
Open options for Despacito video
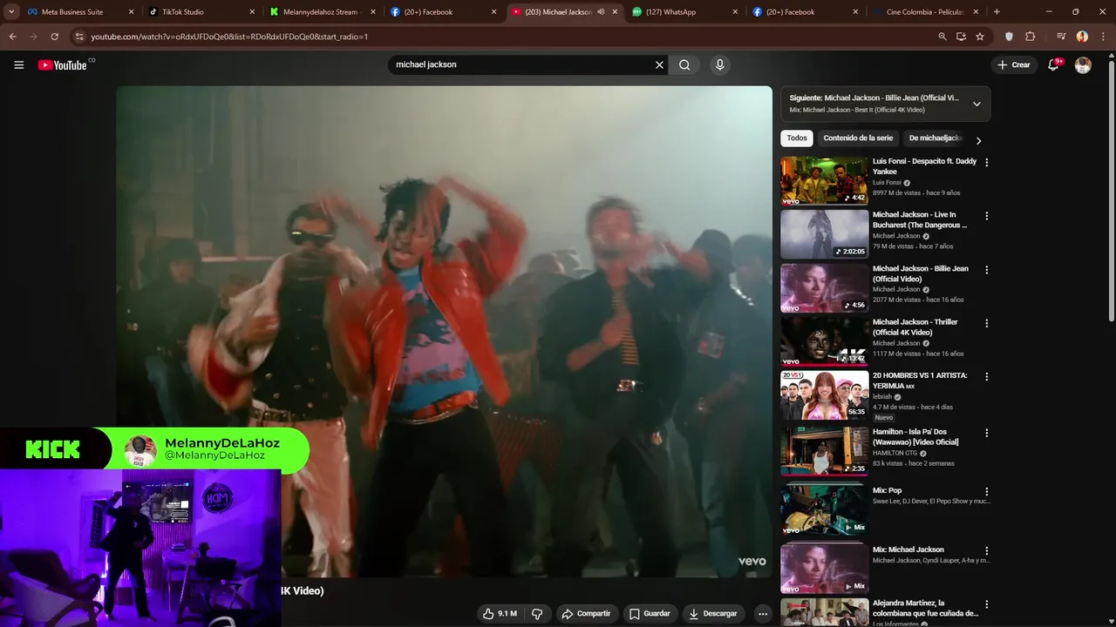pos(987,162)
